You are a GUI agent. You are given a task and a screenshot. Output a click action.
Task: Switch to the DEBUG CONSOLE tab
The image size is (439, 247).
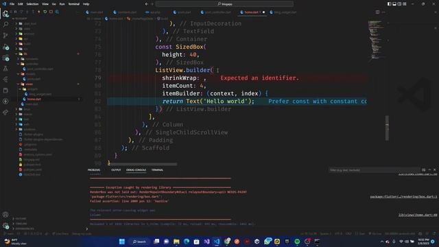tap(136, 169)
